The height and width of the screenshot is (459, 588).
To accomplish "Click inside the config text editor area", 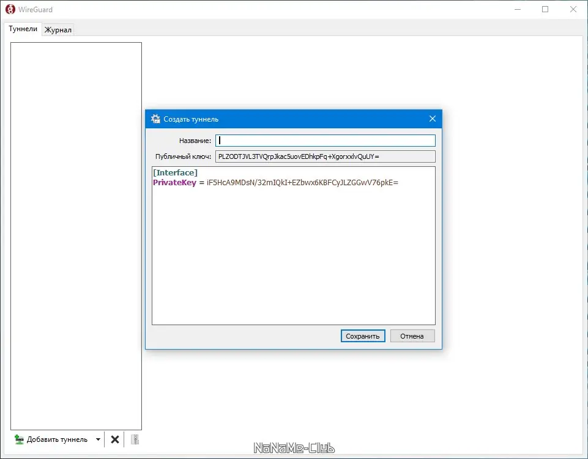I will tap(294, 246).
